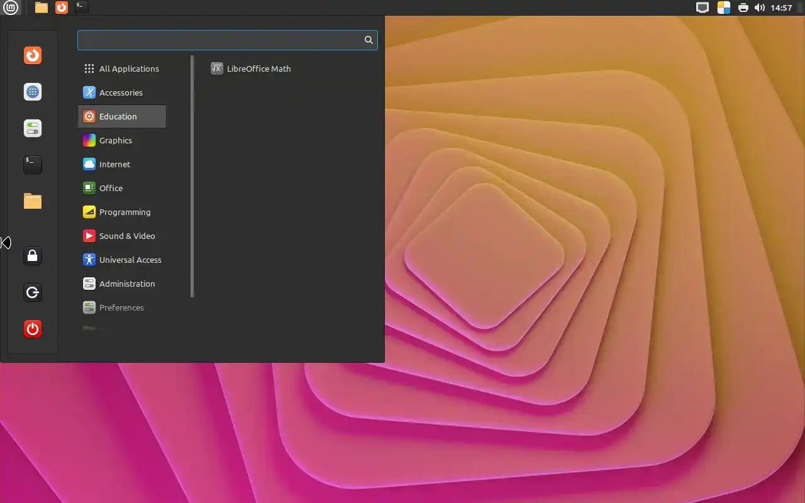Image resolution: width=805 pixels, height=503 pixels.
Task: Launch LibreOffice Math text entry
Action: click(258, 69)
